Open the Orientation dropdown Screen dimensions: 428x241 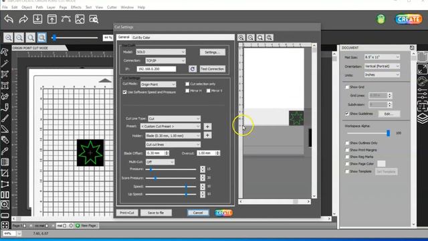pos(382,66)
